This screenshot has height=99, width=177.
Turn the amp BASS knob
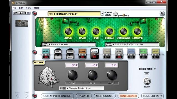click(x=82, y=31)
